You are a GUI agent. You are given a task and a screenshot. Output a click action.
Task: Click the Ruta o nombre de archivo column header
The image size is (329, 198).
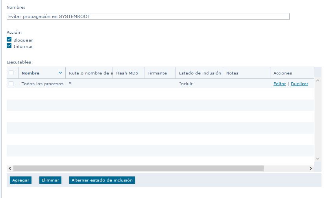[89, 73]
